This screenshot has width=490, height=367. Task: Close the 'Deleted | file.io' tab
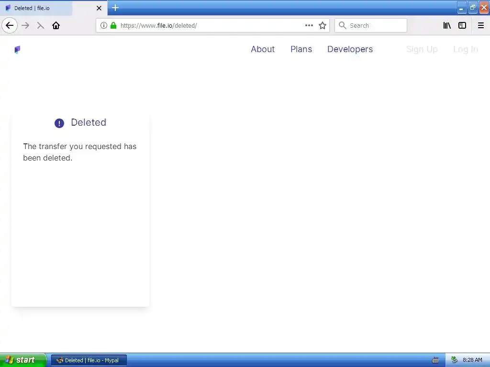[x=99, y=8]
